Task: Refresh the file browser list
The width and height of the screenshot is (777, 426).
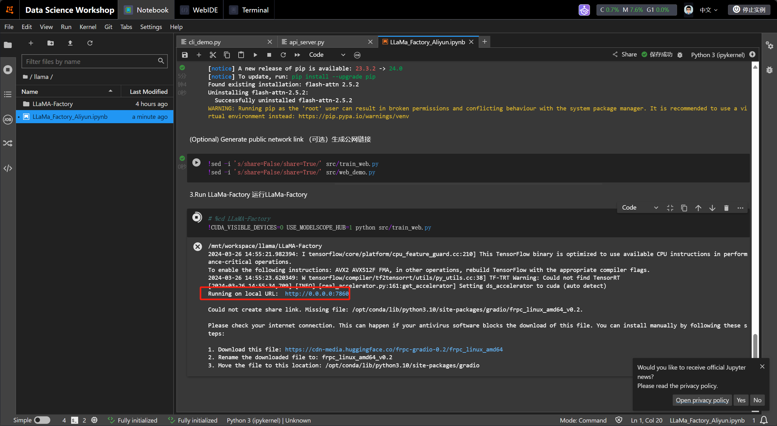Action: tap(90, 43)
